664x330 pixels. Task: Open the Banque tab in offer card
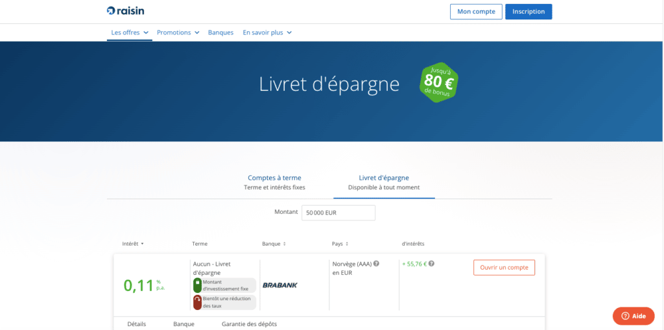(x=184, y=324)
